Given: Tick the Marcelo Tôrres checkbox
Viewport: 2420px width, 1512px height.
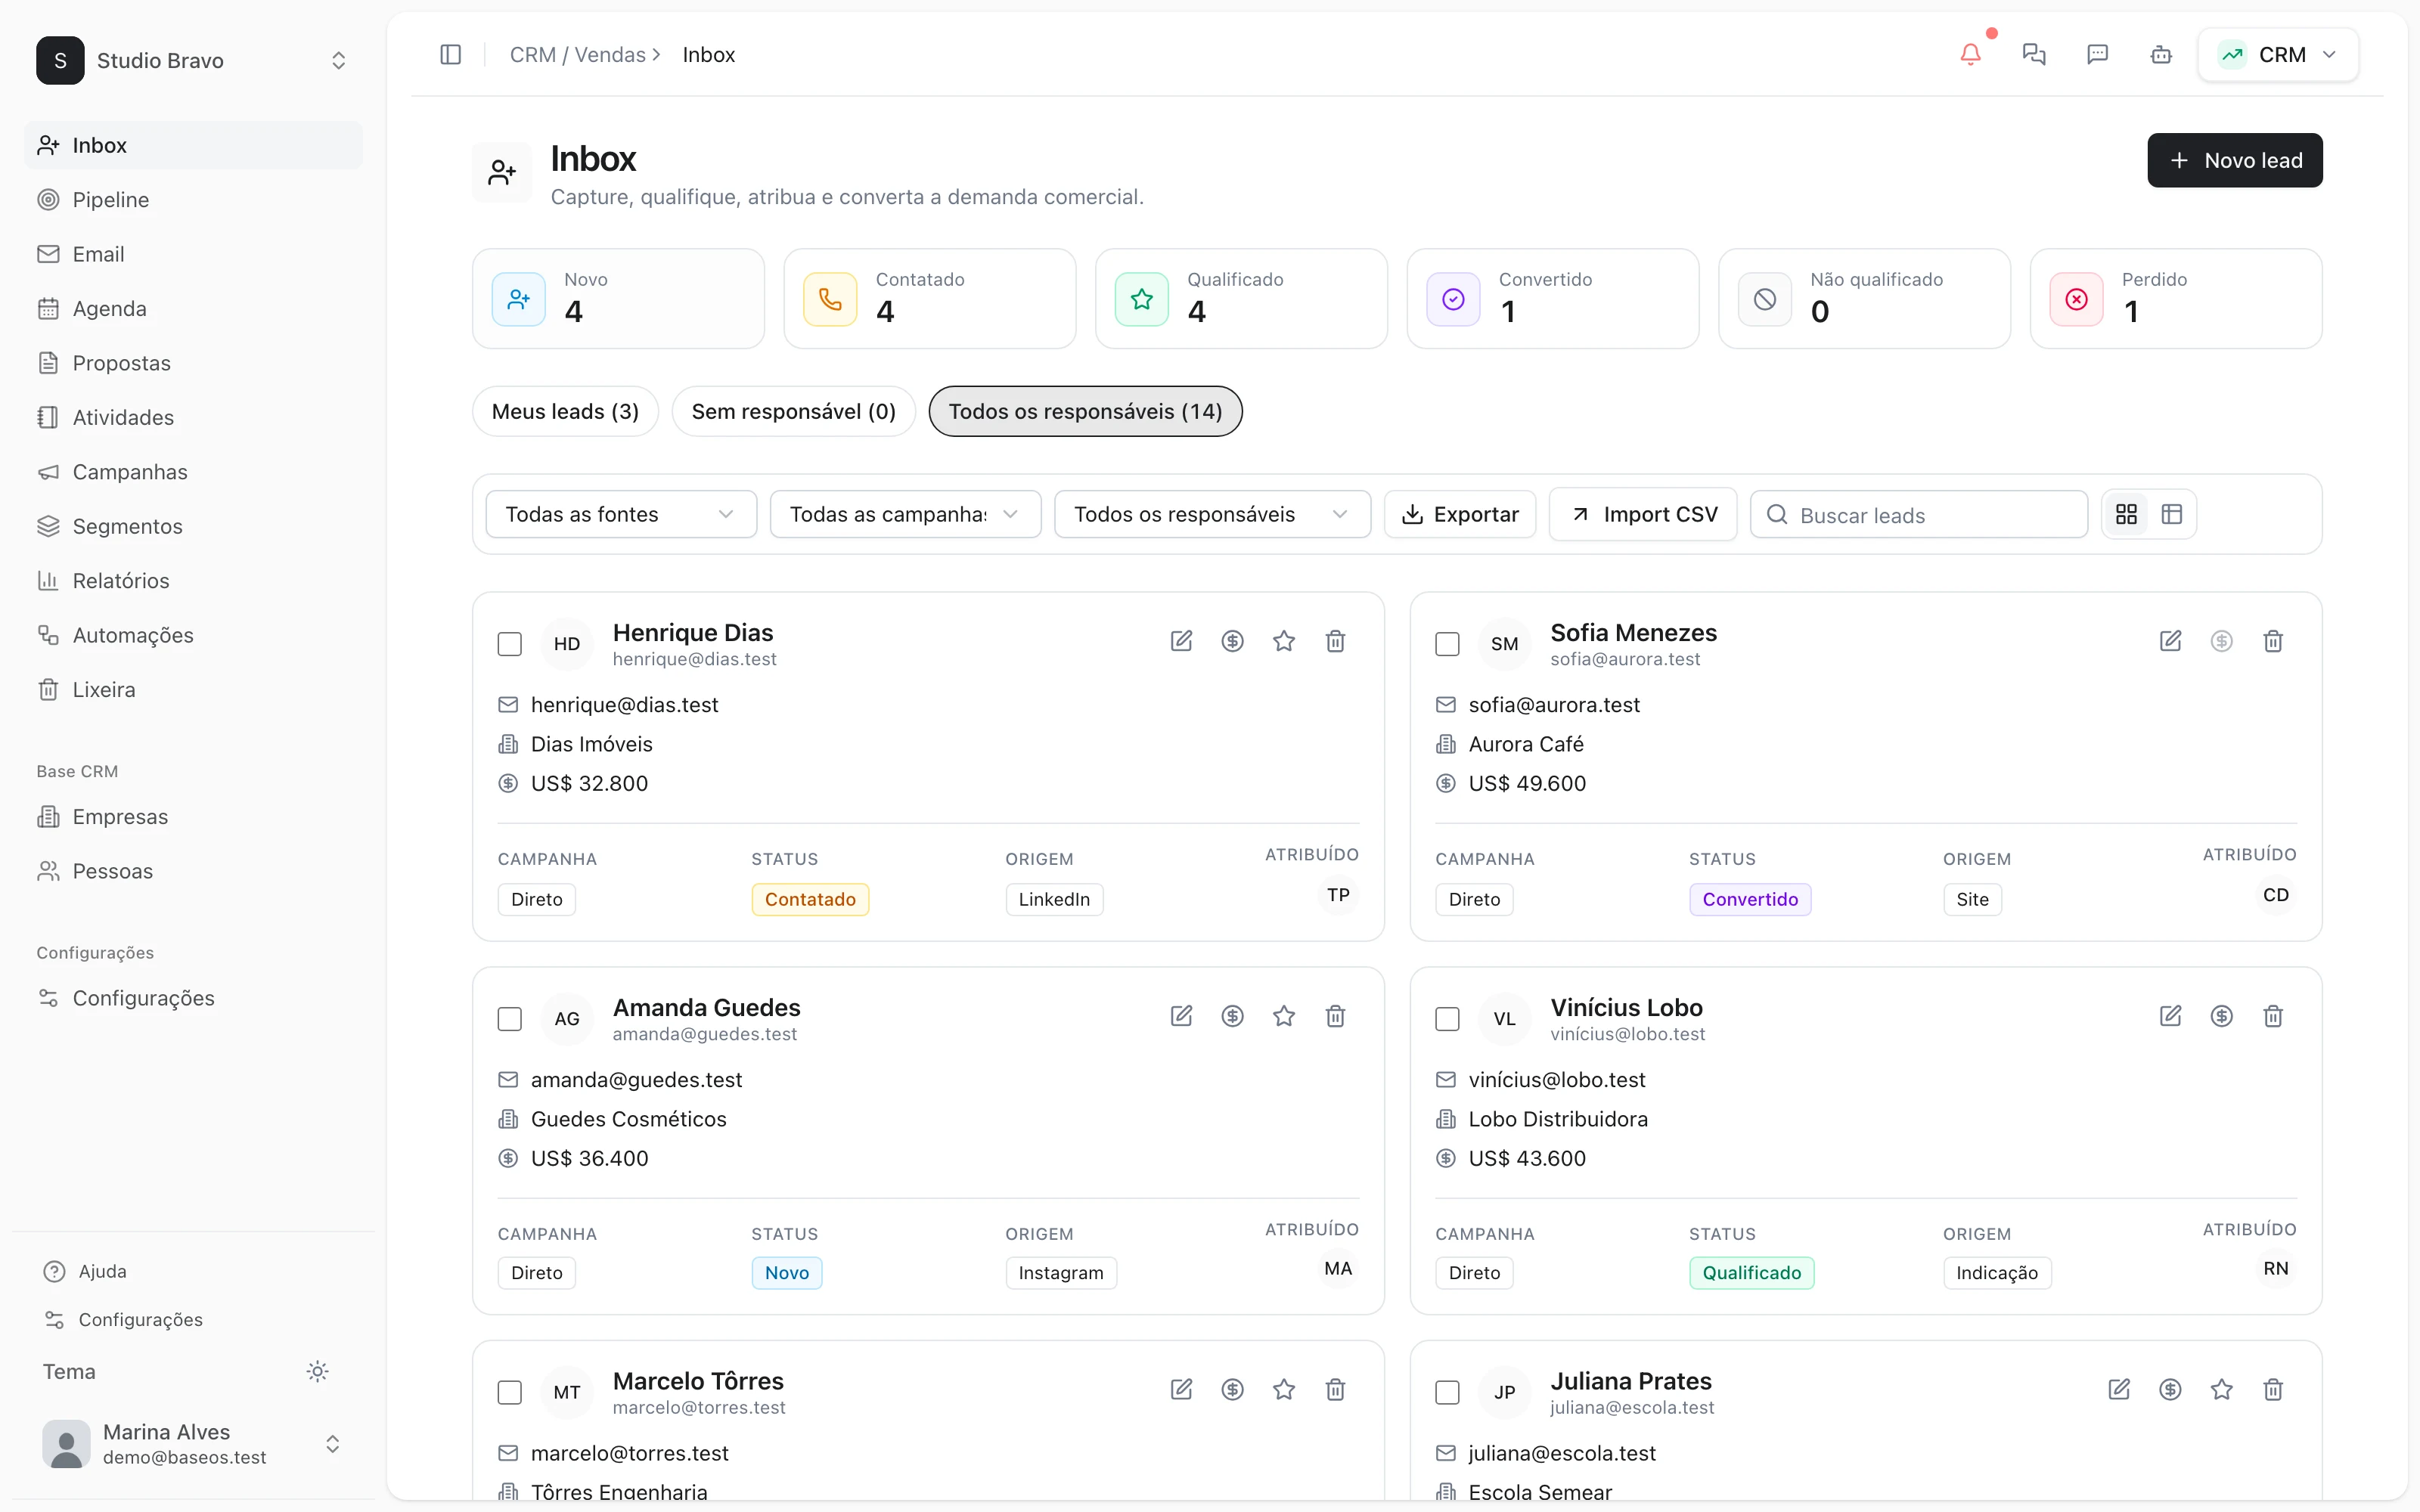Looking at the screenshot, I should pos(510,1392).
